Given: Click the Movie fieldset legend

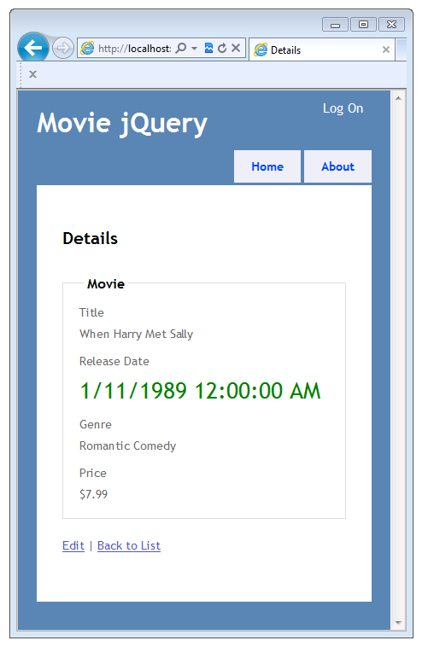Looking at the screenshot, I should pyautogui.click(x=106, y=284).
